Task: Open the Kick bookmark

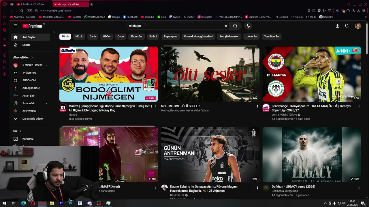Action: pos(161,17)
